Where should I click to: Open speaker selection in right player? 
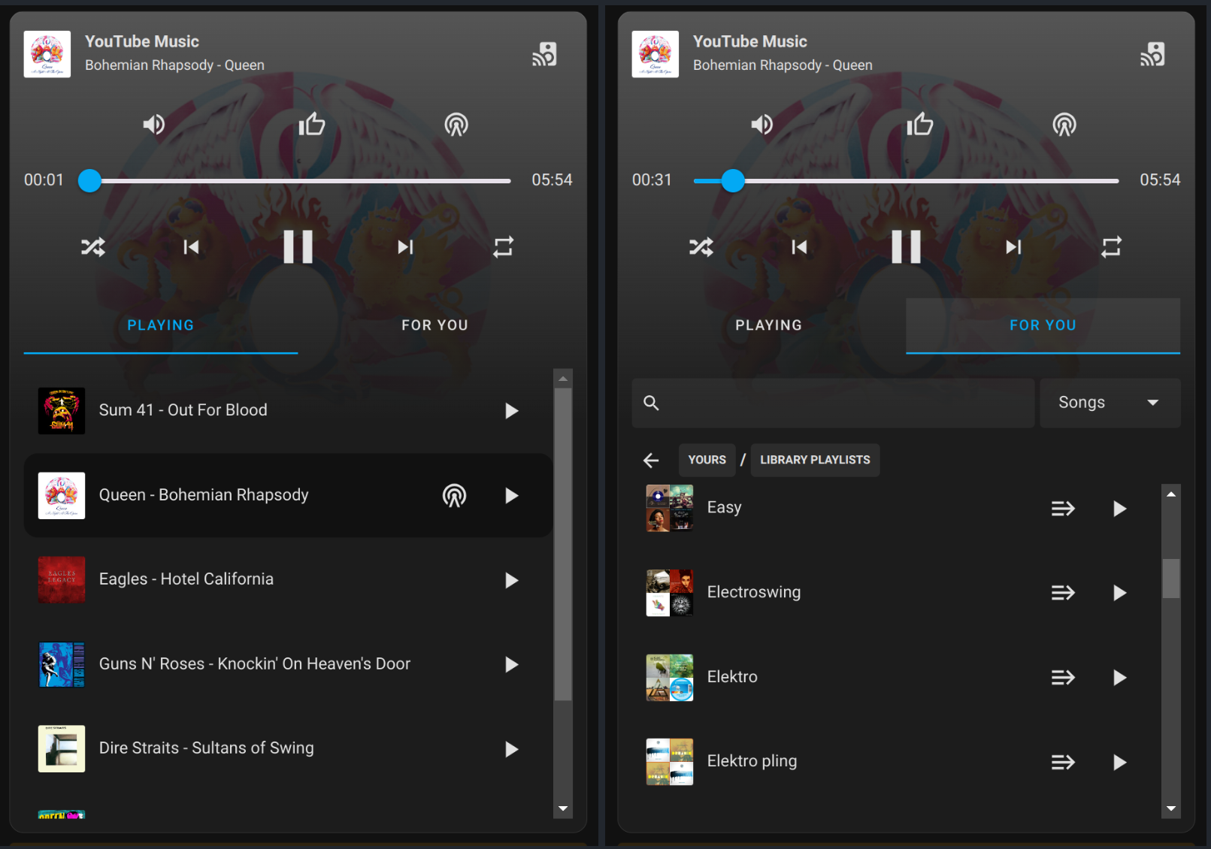click(x=1152, y=54)
